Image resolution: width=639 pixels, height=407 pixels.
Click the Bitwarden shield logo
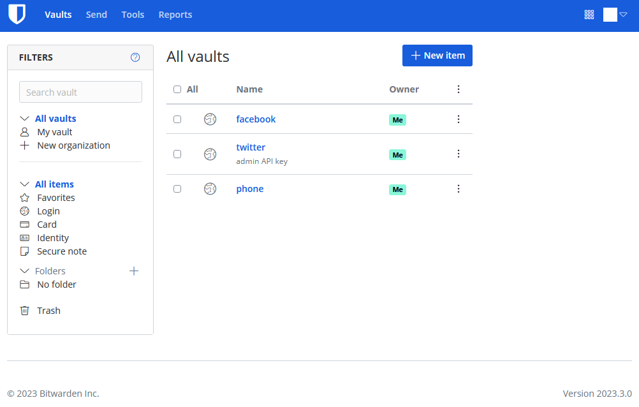17,13
